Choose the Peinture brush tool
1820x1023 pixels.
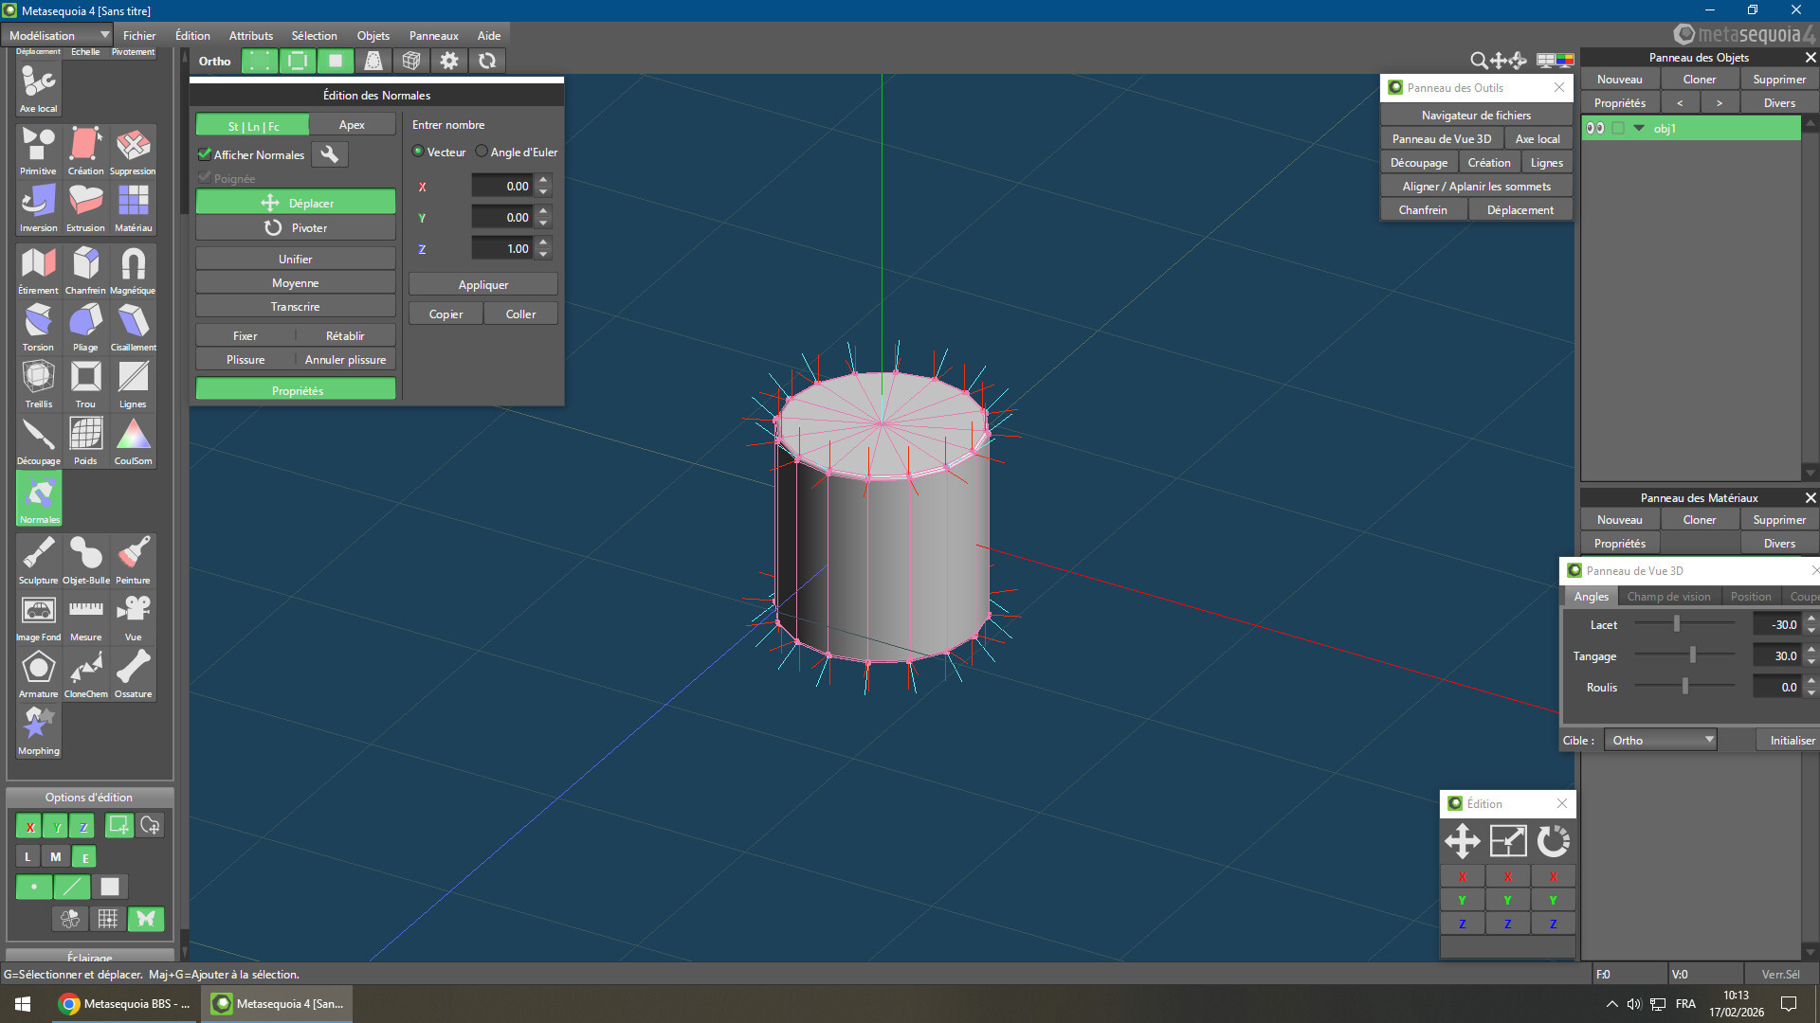click(x=133, y=555)
